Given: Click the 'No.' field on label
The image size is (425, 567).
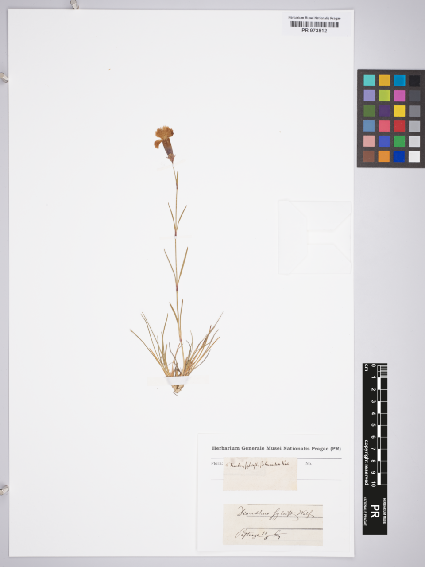Looking at the screenshot, I should pos(309,463).
